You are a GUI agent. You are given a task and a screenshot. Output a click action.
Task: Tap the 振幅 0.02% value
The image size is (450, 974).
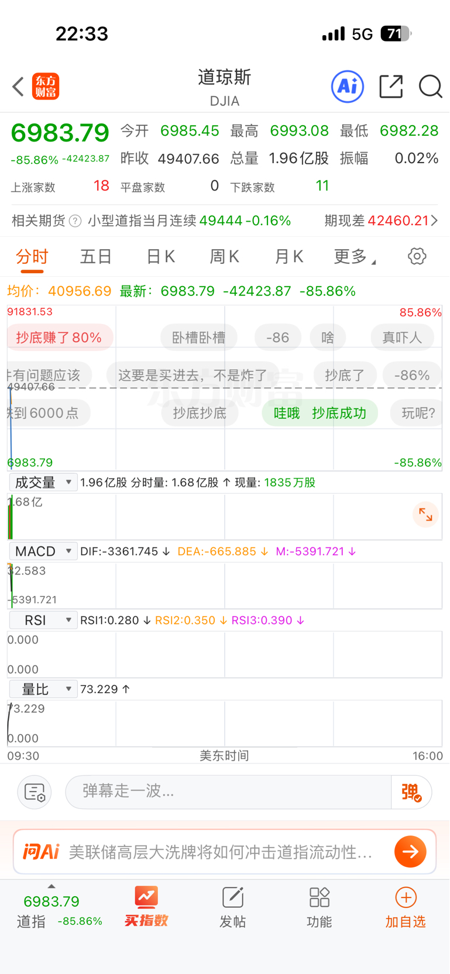pyautogui.click(x=417, y=159)
